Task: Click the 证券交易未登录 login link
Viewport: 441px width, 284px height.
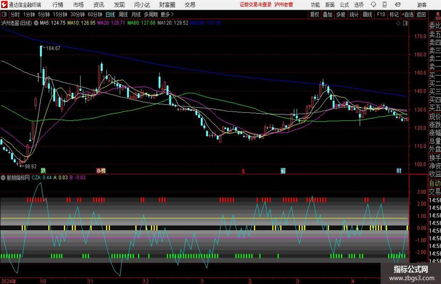Action: (256, 5)
